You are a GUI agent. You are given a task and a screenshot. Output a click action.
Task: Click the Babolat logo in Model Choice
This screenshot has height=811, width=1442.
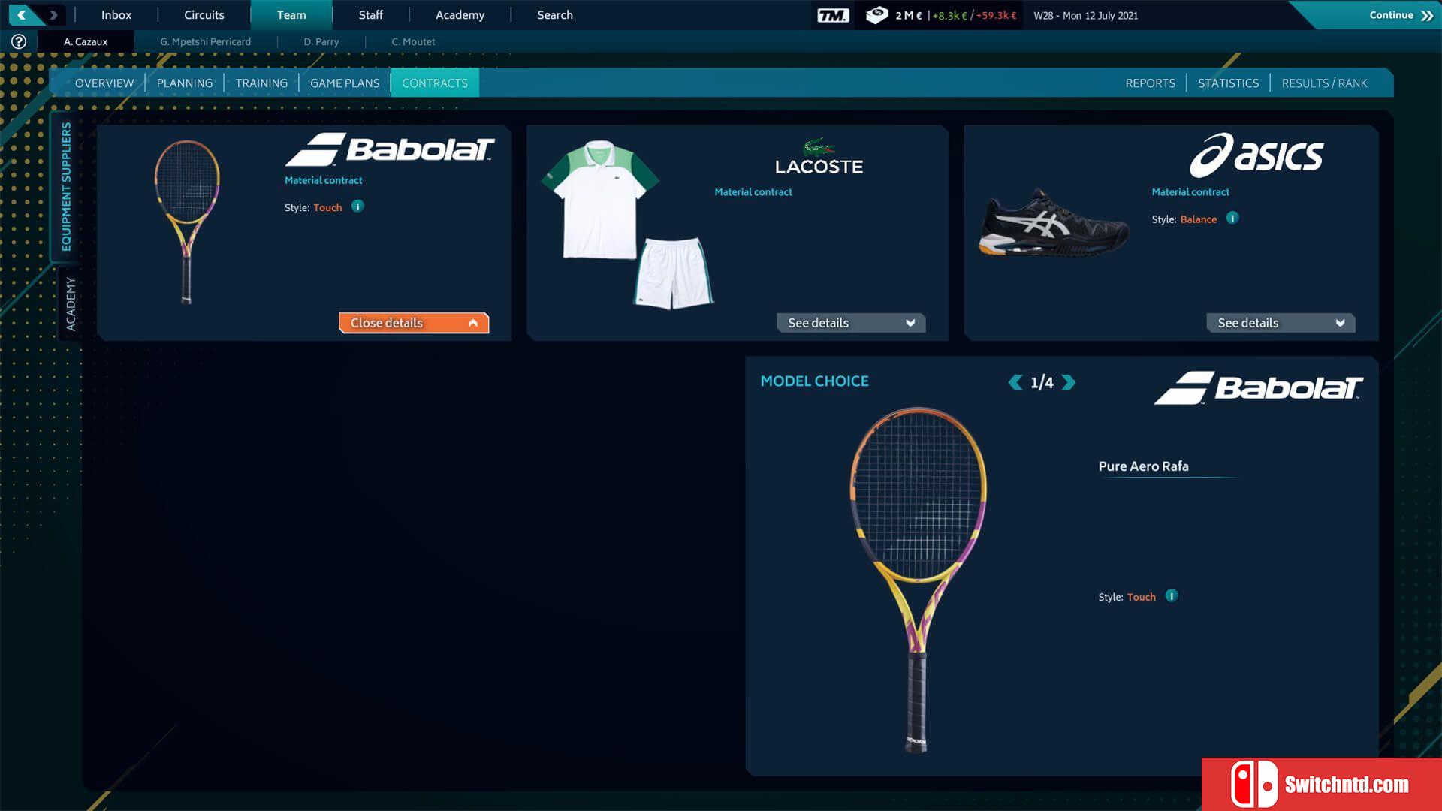point(1259,387)
